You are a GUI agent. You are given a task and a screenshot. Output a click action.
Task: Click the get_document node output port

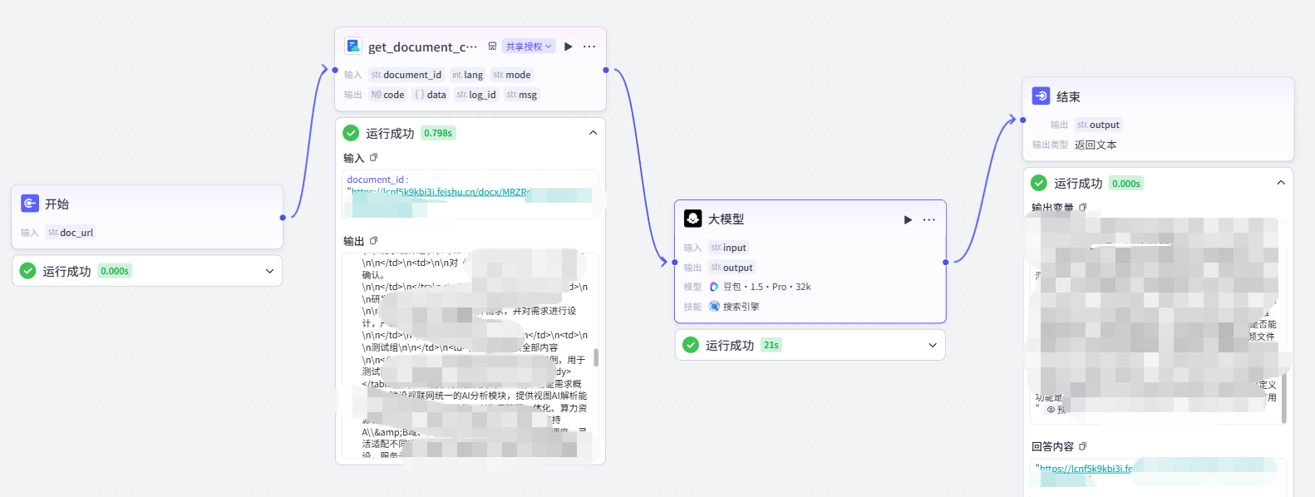tap(606, 70)
